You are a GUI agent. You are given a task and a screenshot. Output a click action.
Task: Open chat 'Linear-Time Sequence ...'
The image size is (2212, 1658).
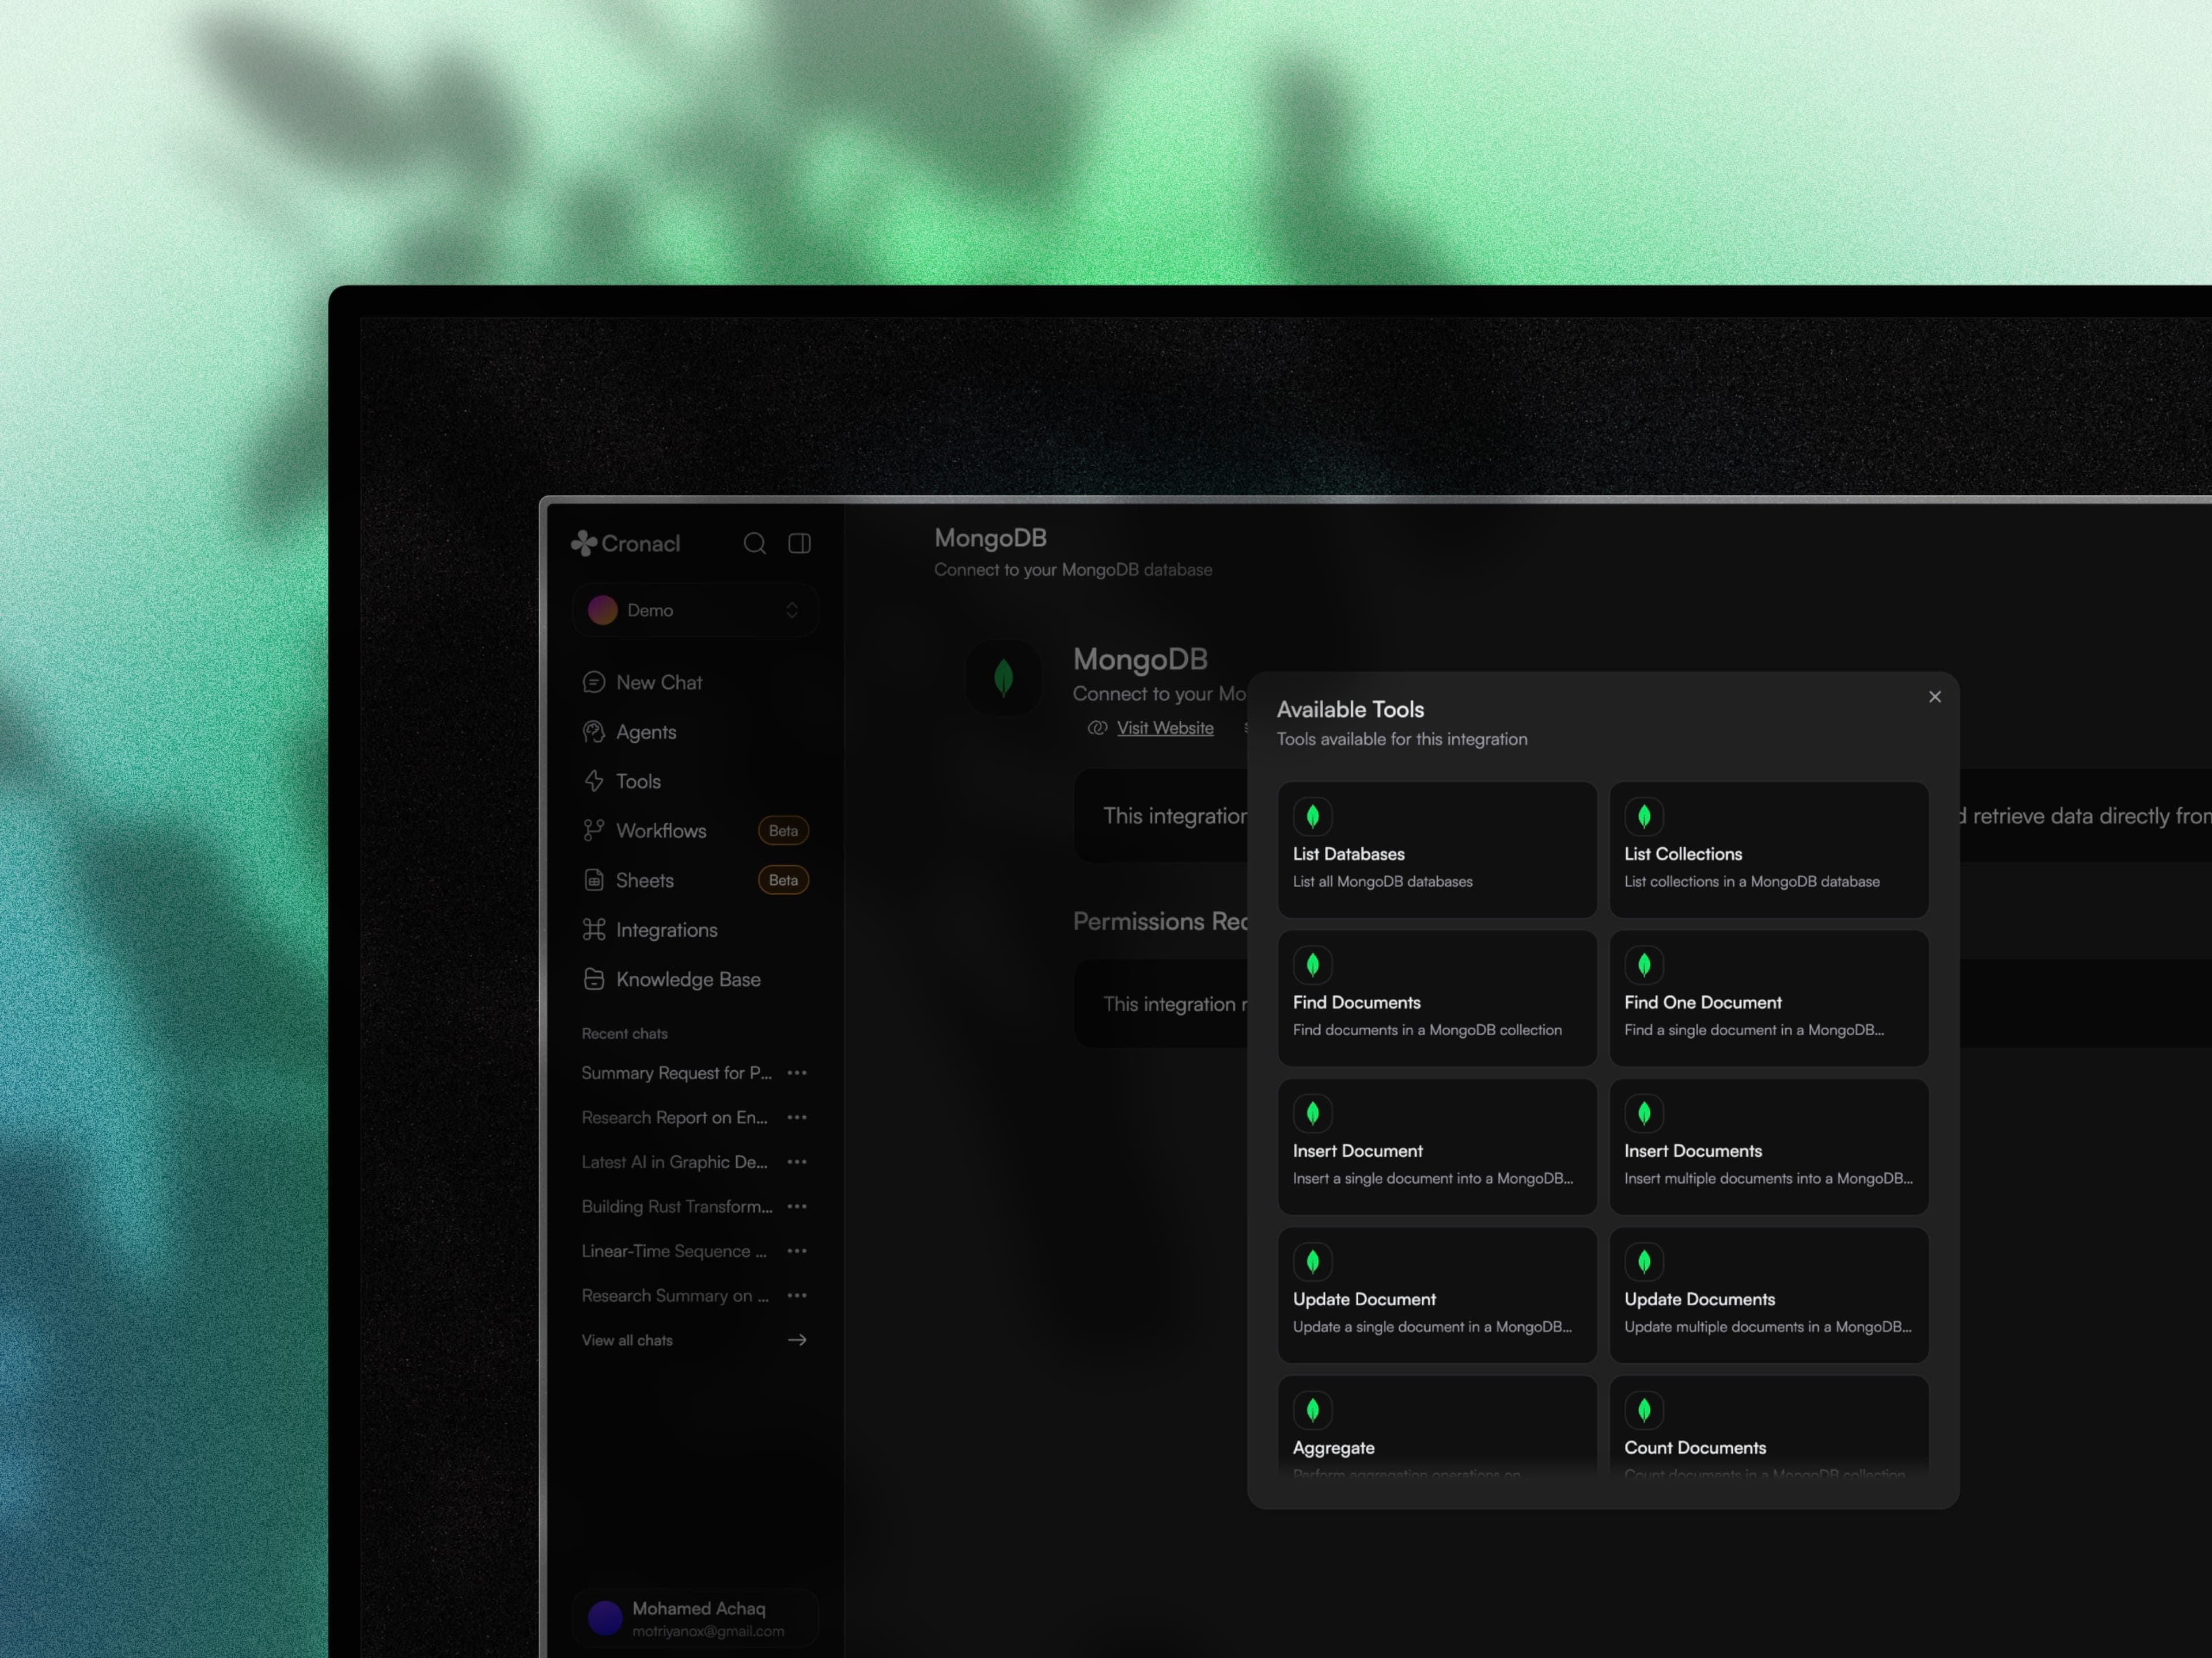(675, 1251)
